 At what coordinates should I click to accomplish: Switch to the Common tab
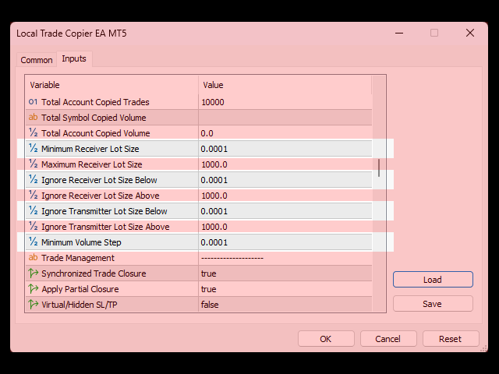37,60
